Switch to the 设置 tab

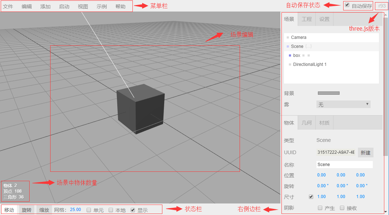point(324,19)
